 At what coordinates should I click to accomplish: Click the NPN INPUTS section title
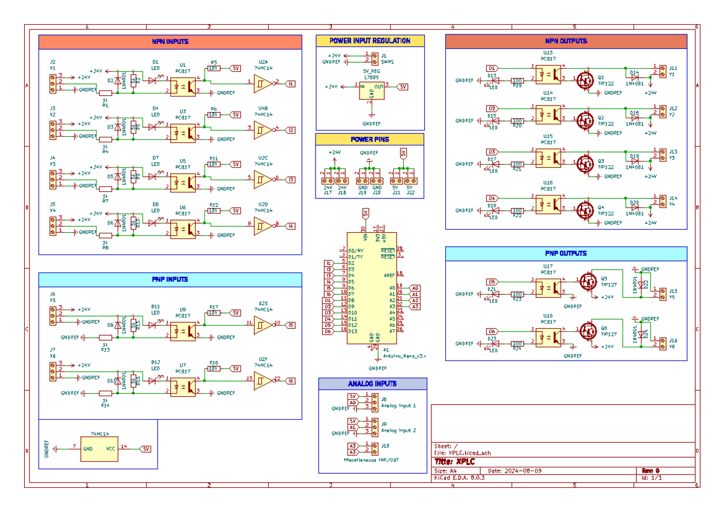click(170, 41)
